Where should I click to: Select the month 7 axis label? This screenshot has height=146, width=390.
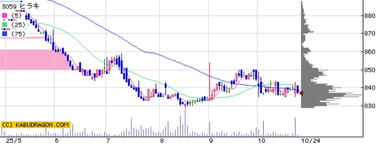click(x=108, y=141)
